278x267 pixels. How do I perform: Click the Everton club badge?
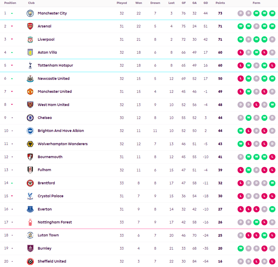30,209
